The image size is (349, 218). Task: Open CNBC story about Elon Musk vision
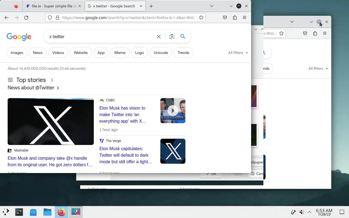pos(123,114)
